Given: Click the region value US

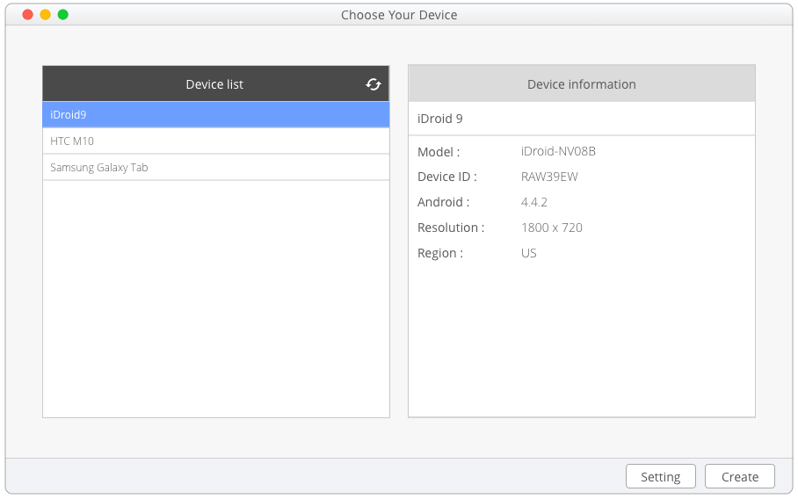Looking at the screenshot, I should point(528,253).
